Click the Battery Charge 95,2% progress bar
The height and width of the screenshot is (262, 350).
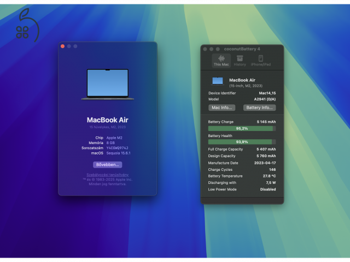pyautogui.click(x=242, y=129)
